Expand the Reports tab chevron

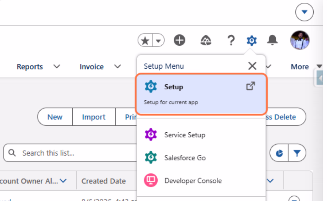(x=57, y=67)
